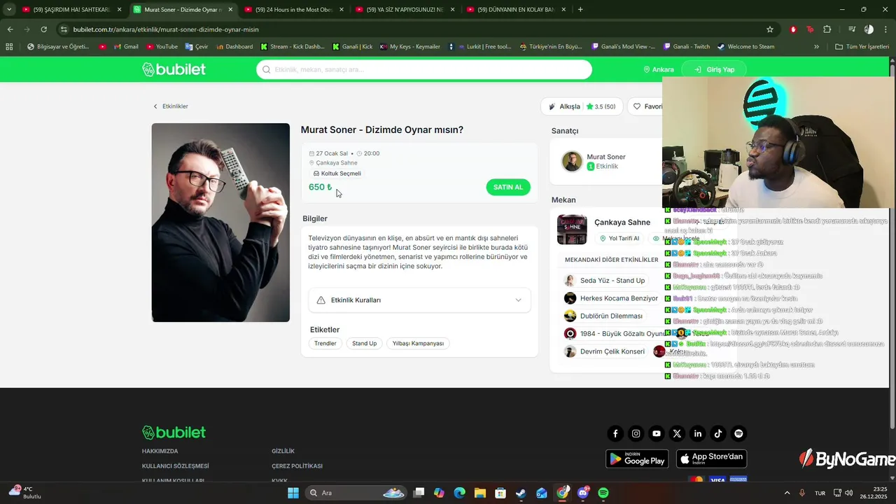Switch to YA SİZ N'APIYOSUNUZ tab
This screenshot has width=896, height=504.
(x=405, y=10)
